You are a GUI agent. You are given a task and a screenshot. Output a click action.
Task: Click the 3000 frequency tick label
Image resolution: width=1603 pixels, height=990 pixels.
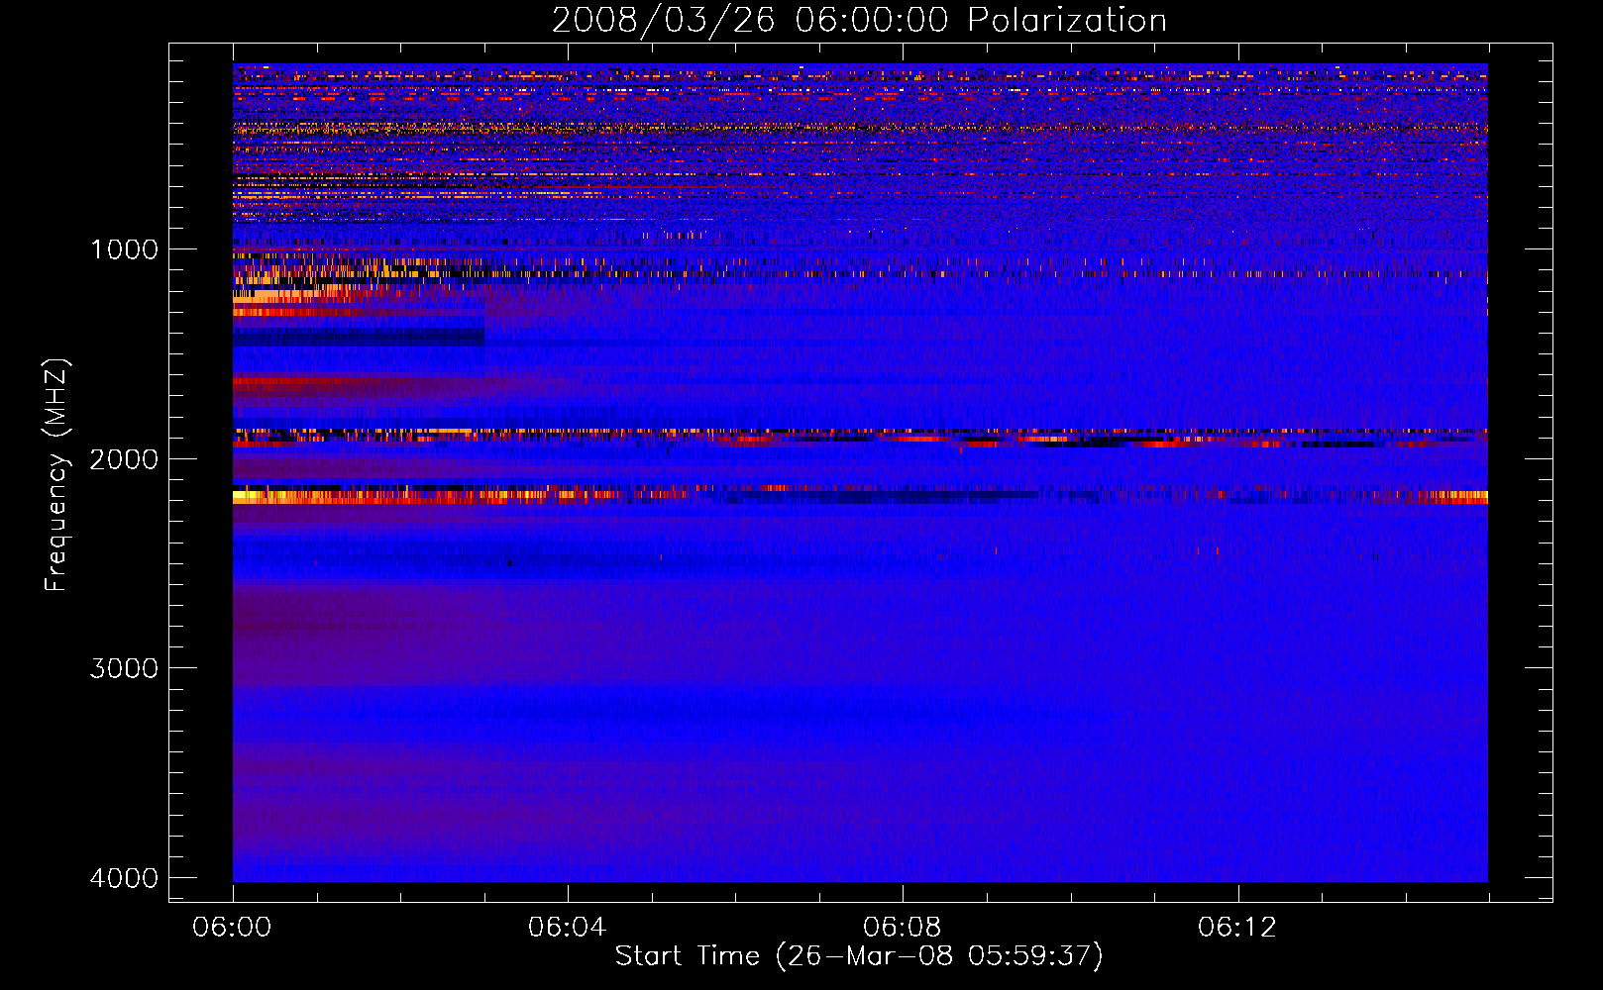coord(125,668)
